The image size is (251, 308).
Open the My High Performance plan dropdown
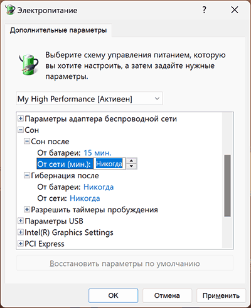pyautogui.click(x=89, y=99)
